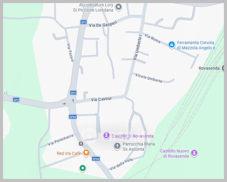Click the Red Iris Cafè label
Screen dimensions: 227x182
[69, 153]
